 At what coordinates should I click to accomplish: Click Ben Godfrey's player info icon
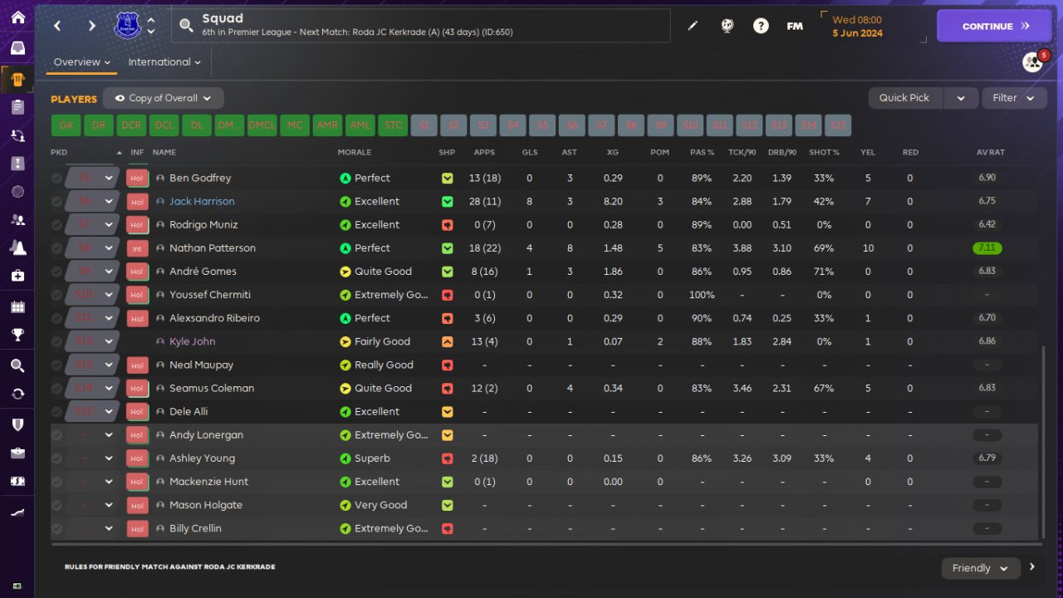click(160, 178)
